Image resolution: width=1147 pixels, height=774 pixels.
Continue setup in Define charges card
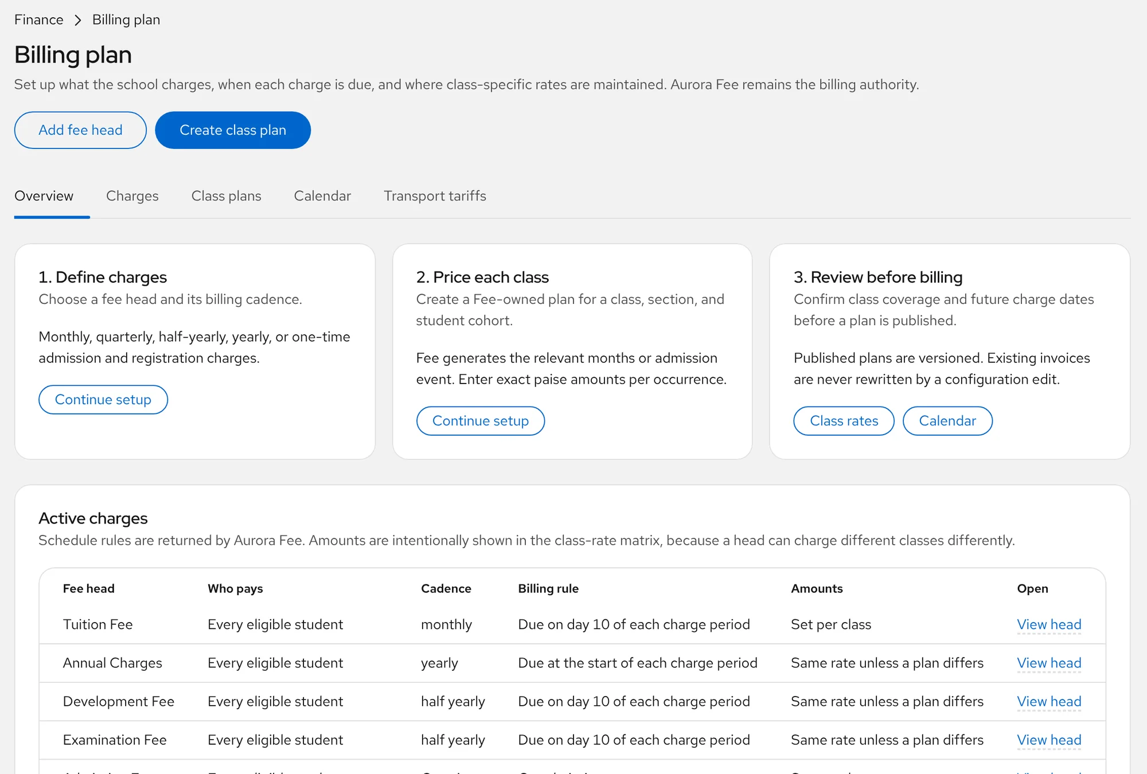[x=103, y=400]
